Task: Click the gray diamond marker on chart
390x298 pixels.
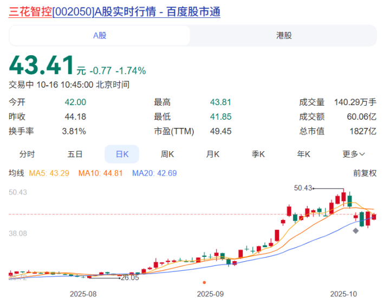Action: [356, 231]
